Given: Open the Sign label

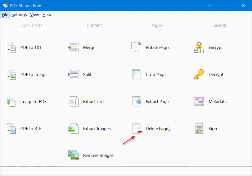Looking at the screenshot, I should [213, 129].
